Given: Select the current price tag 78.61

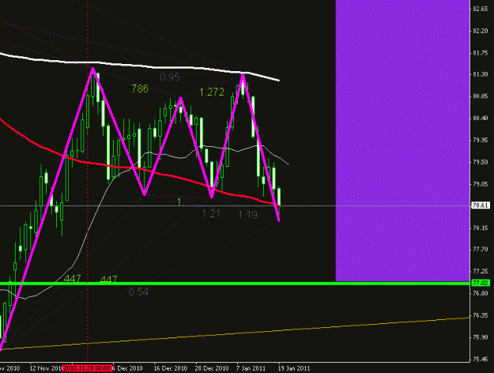Looking at the screenshot, I should tap(480, 205).
